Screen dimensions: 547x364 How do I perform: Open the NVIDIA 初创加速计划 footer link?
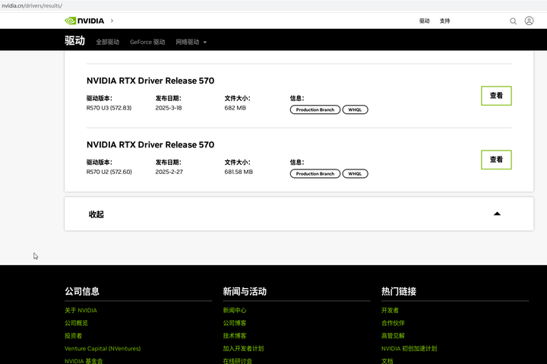pos(409,348)
